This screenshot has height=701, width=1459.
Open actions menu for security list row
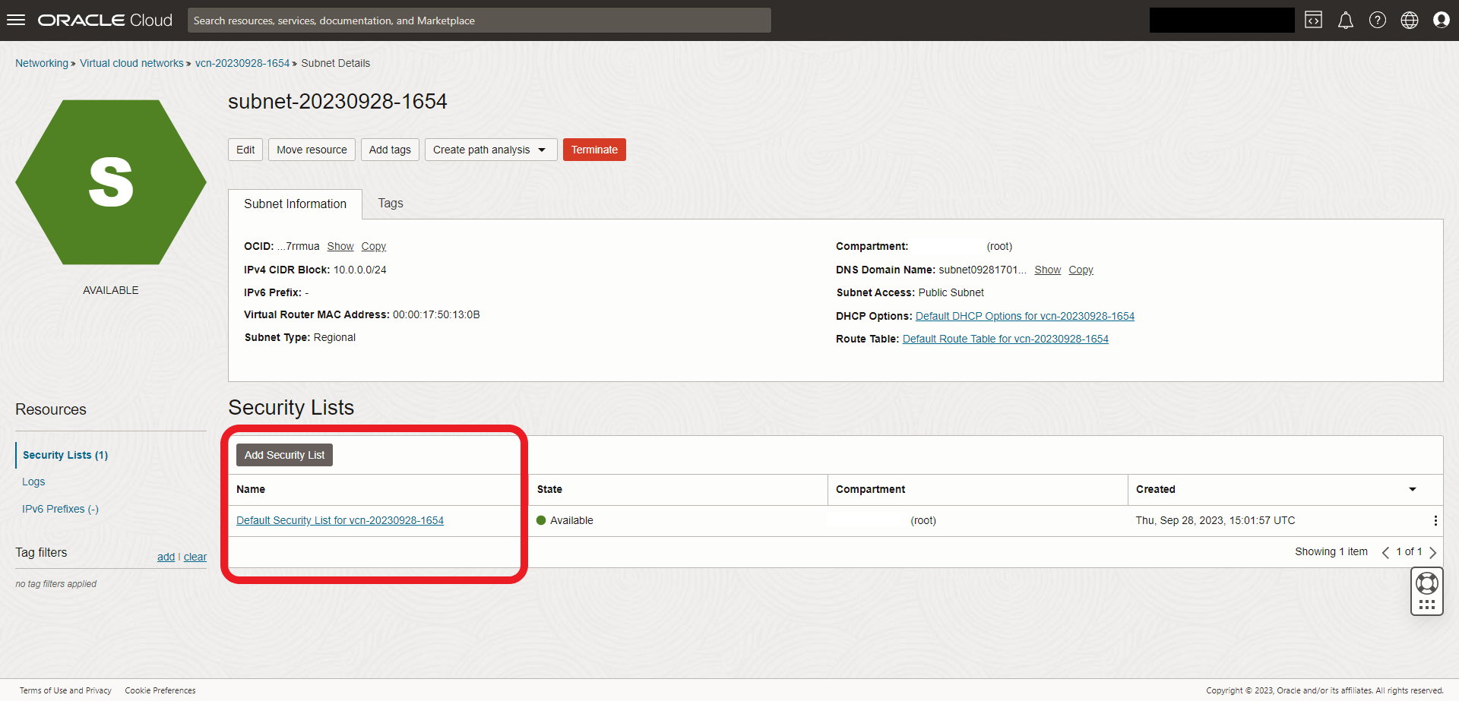pos(1435,521)
